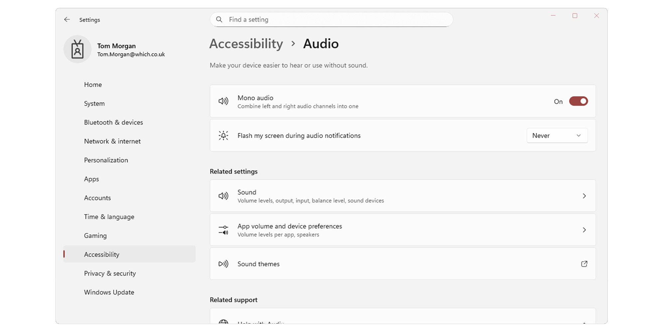
Task: Select Accessibility in the sidebar
Action: pyautogui.click(x=102, y=254)
